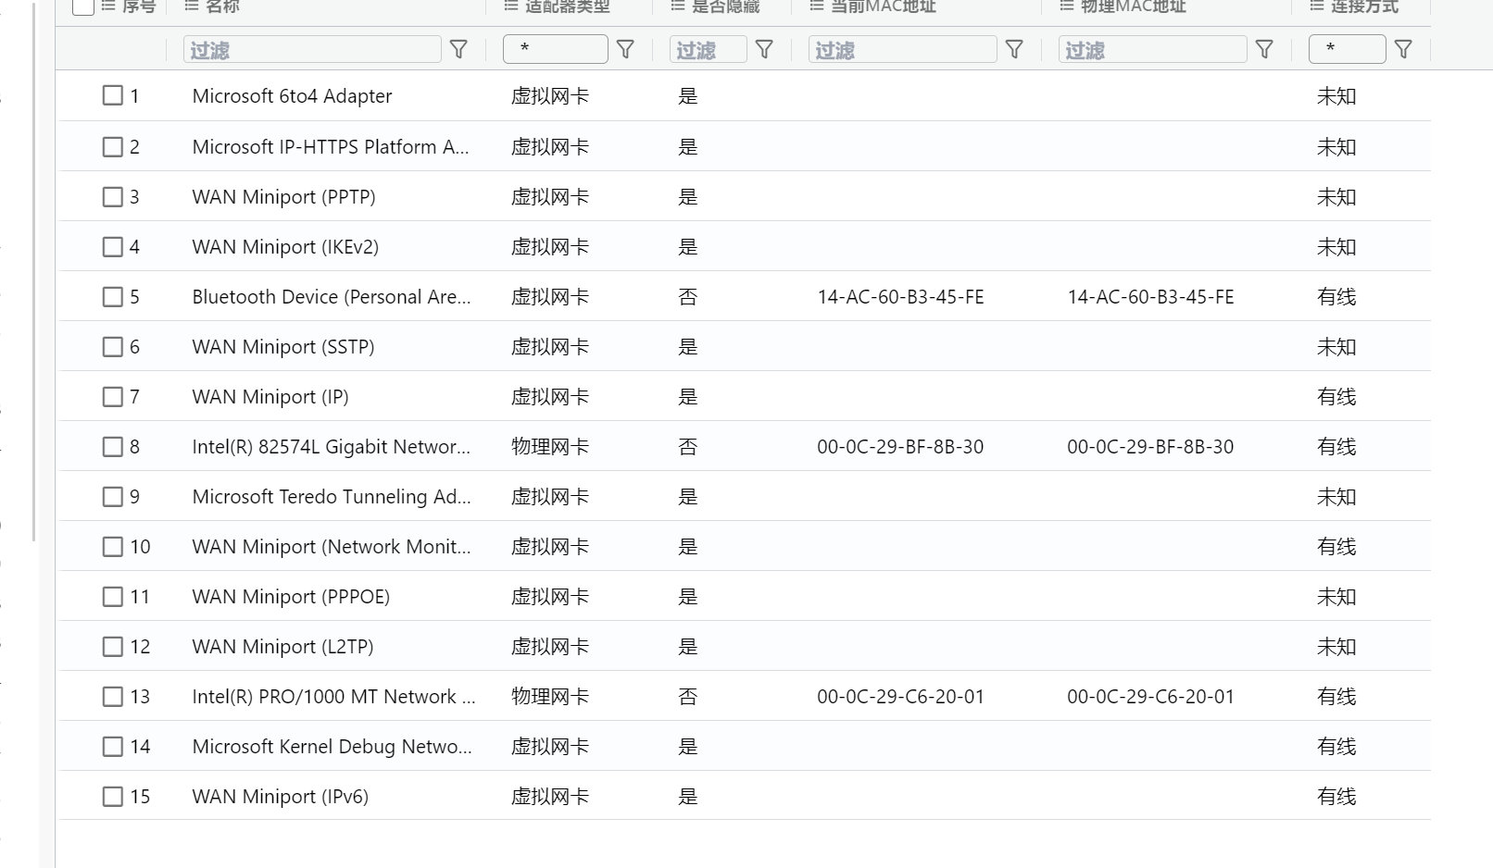Click the filter funnel beside adapter type filter
The image size is (1493, 868).
625,50
